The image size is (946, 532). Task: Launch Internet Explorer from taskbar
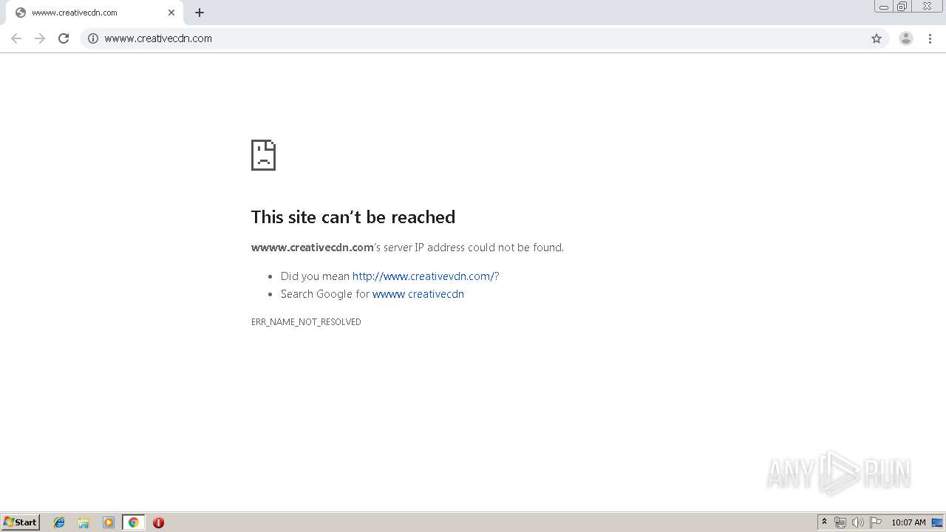click(59, 522)
